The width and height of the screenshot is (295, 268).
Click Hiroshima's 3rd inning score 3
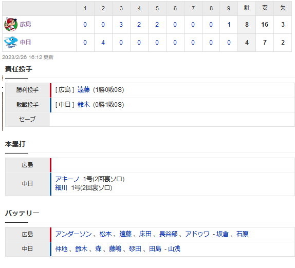tap(121, 25)
